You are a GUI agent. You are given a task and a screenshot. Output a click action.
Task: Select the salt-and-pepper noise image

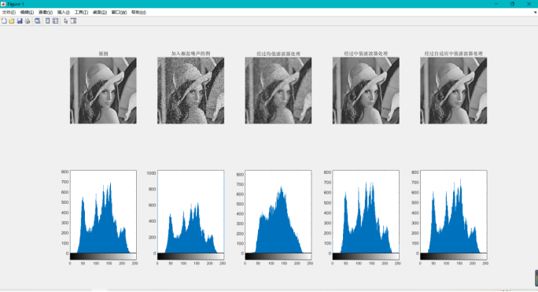[x=191, y=91]
